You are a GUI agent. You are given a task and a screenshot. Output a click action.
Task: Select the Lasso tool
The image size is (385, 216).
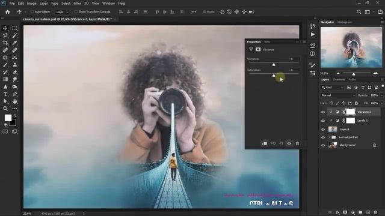pos(5,35)
